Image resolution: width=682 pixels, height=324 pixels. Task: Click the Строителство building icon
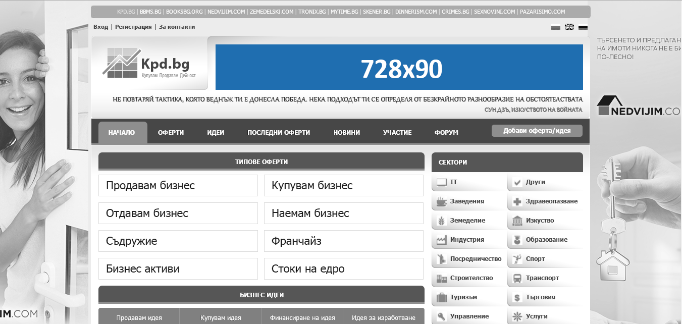(x=442, y=278)
